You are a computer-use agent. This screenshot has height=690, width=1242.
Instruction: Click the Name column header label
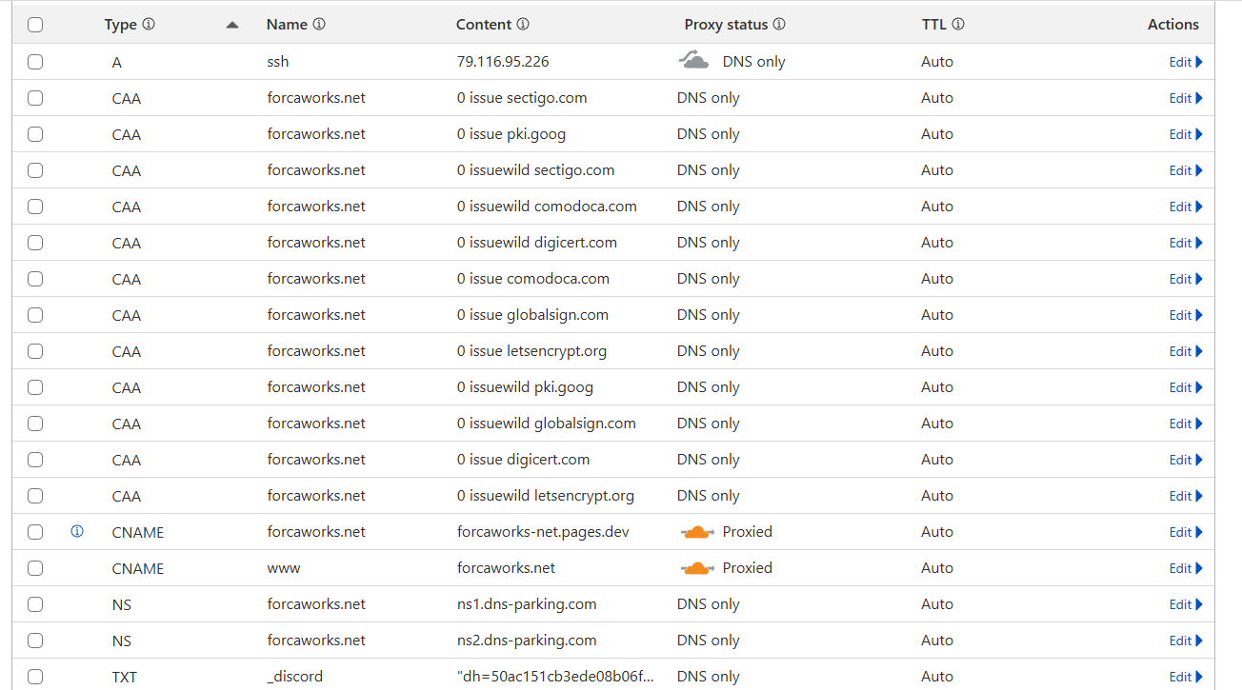[x=288, y=25]
